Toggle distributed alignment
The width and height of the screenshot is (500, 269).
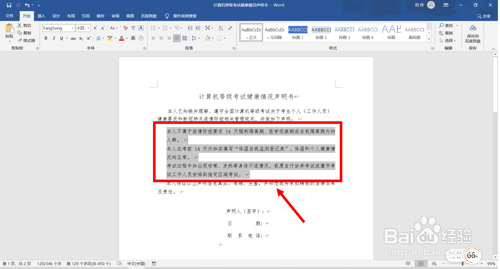(185, 38)
